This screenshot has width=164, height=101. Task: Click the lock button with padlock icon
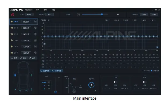pyautogui.click(x=24, y=58)
